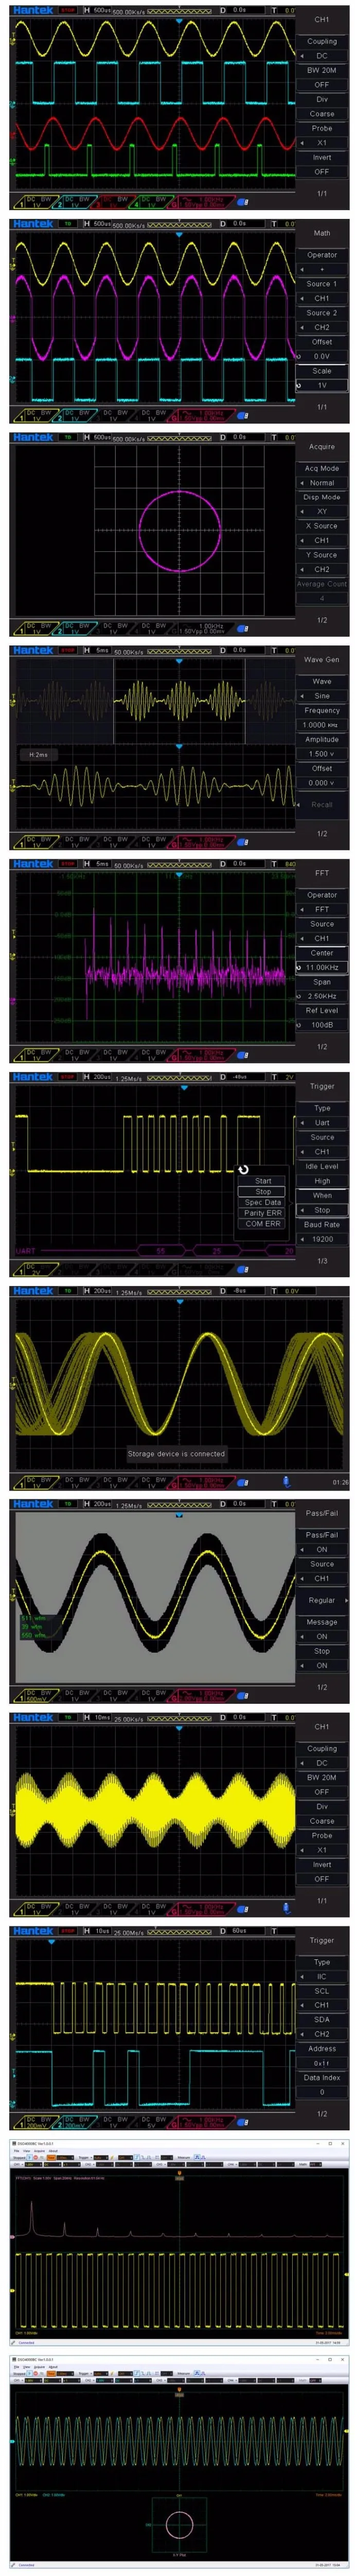Change the Average Count value 4
355x2576 pixels.
click(x=322, y=599)
